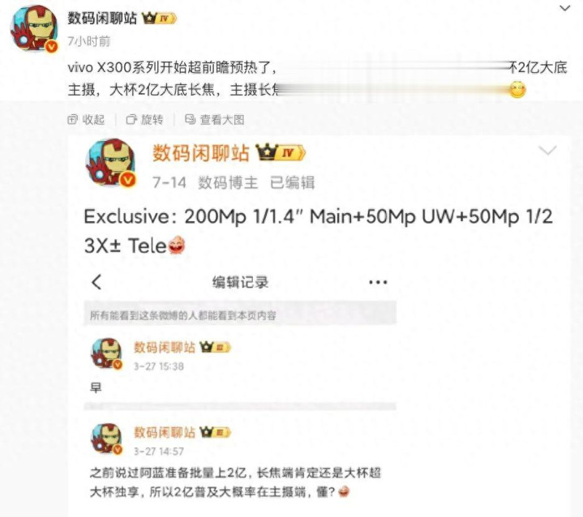The image size is (583, 517).
Task: Click the Exclusive 200Mp post text
Action: [319, 231]
